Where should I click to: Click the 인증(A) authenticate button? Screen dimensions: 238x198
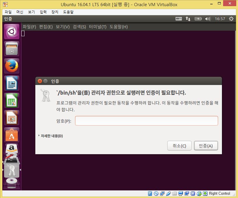point(206,146)
